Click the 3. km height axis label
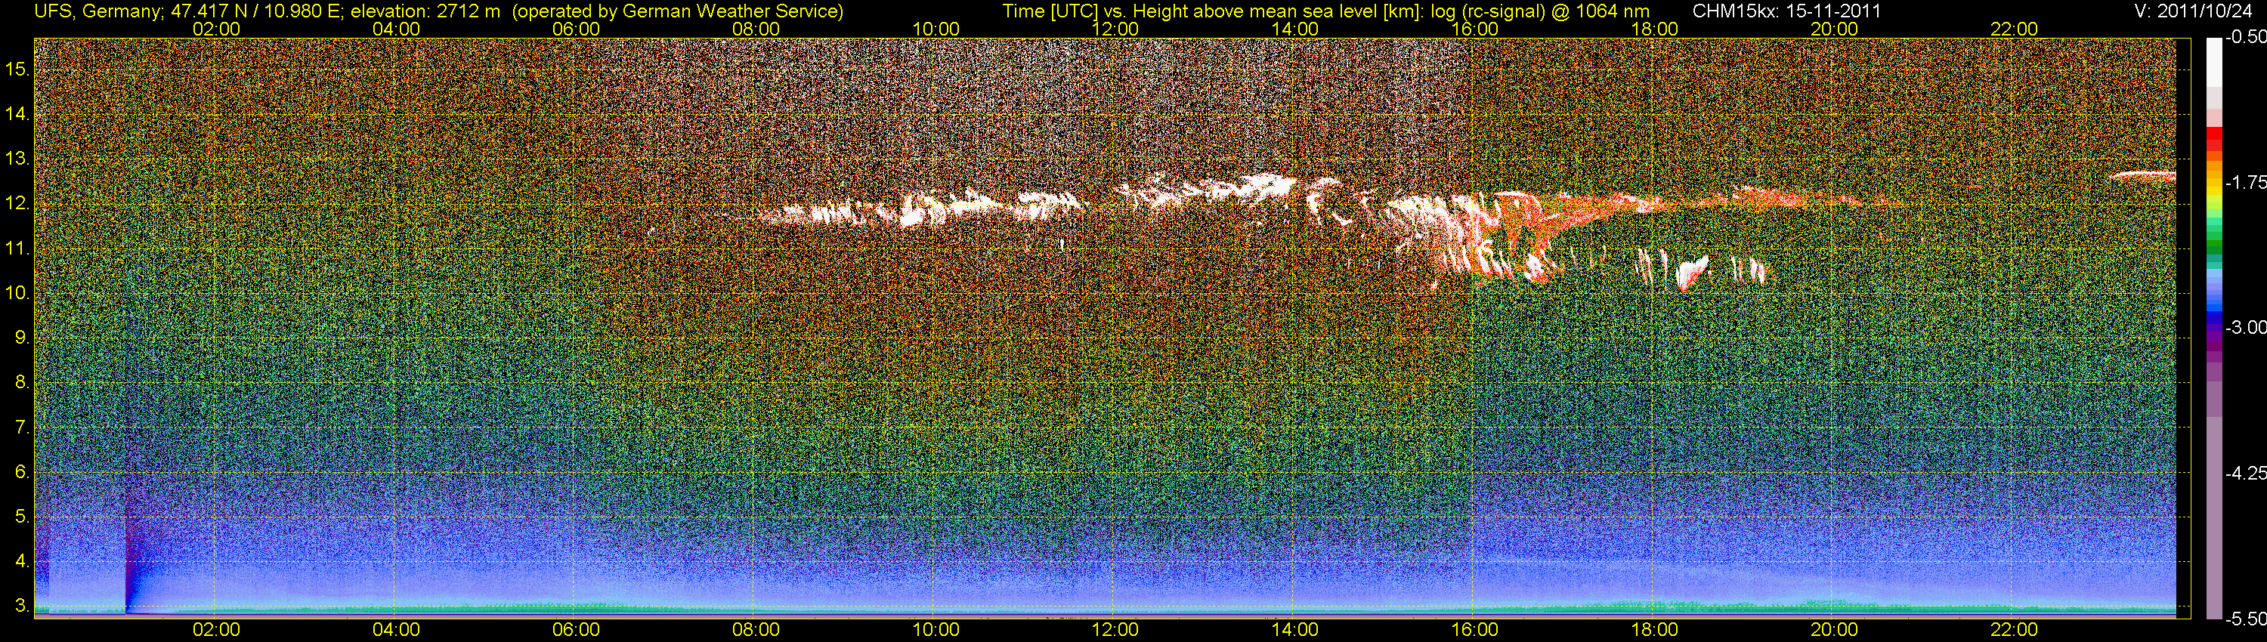The height and width of the screenshot is (642, 2267). pyautogui.click(x=22, y=607)
